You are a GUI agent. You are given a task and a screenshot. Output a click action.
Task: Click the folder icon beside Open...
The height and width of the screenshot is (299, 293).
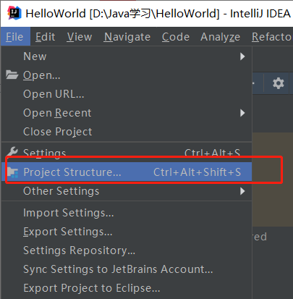(x=12, y=75)
